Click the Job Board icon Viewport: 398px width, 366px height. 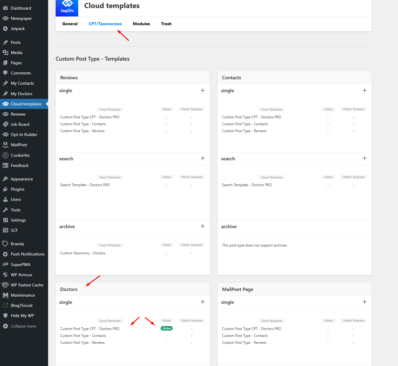5,124
